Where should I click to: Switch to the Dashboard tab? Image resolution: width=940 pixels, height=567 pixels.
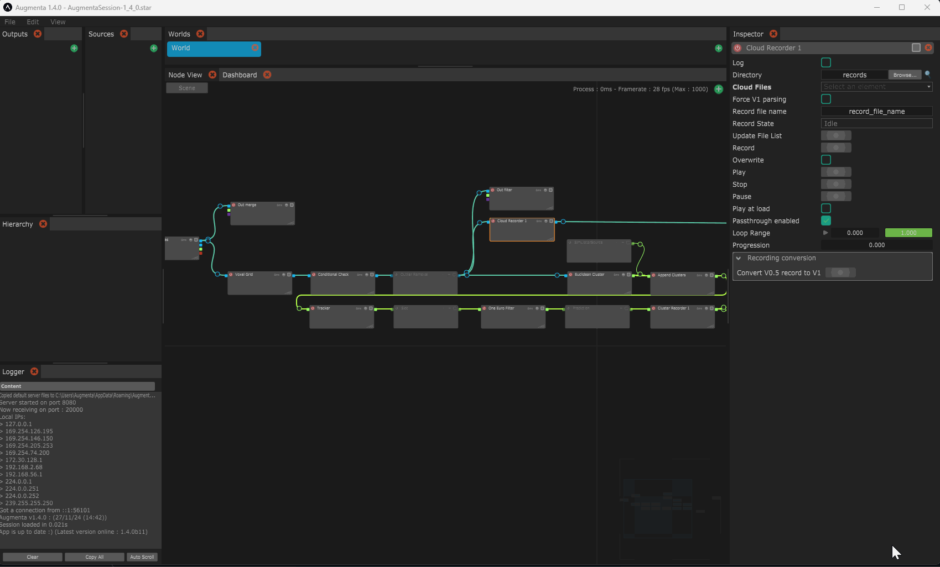240,75
